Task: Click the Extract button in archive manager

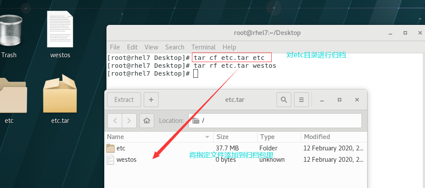Action: [124, 100]
